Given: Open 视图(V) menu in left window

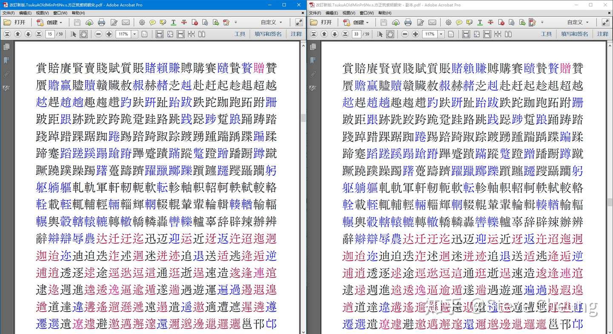Looking at the screenshot, I should pyautogui.click(x=42, y=13).
